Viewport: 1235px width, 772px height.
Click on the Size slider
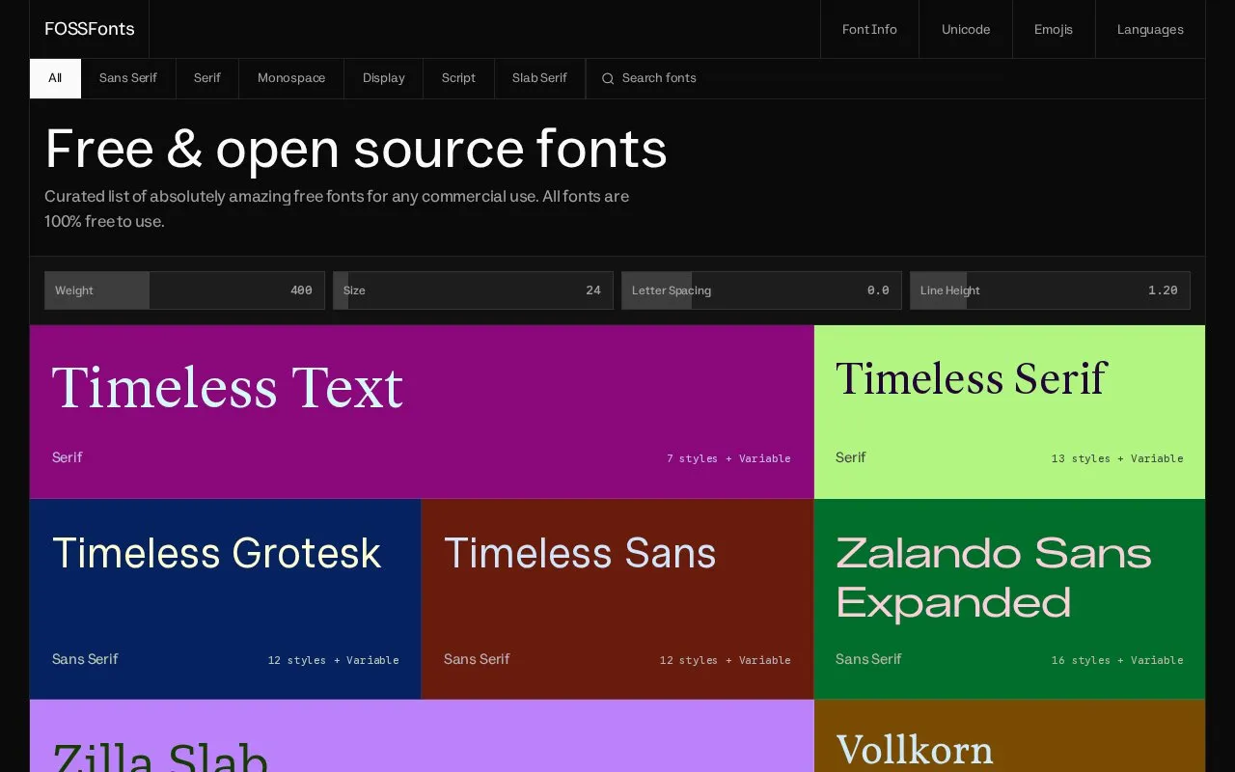(473, 290)
